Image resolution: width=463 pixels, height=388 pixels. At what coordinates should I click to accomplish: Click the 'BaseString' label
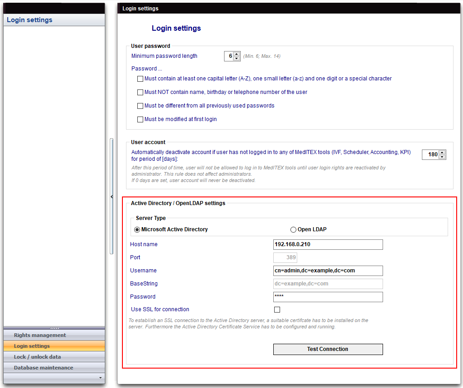(144, 284)
